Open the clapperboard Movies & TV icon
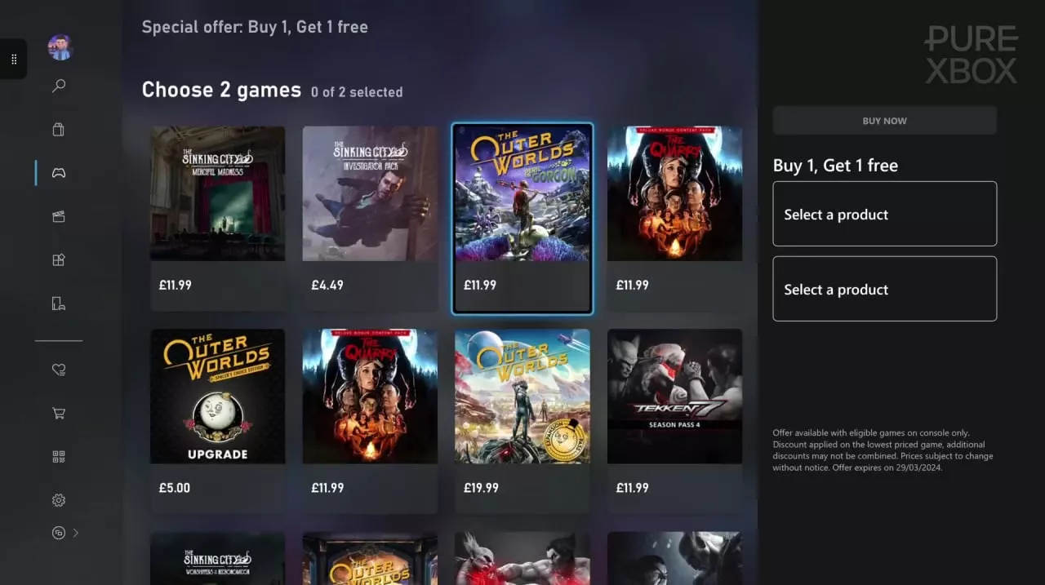Image resolution: width=1045 pixels, height=585 pixels. (x=59, y=216)
